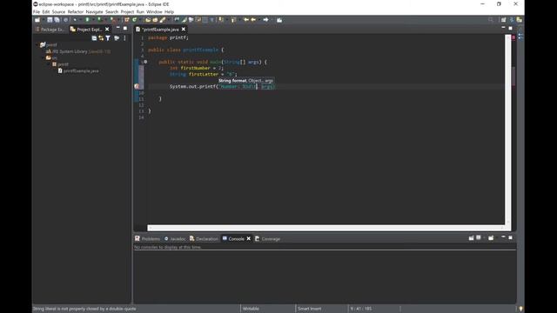Jump to the next annotation

coord(221,20)
